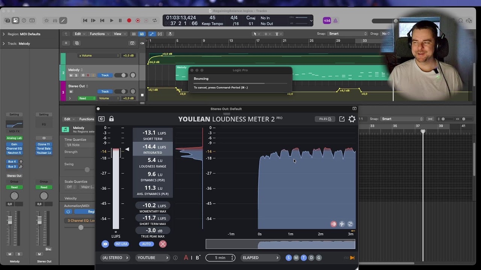Adjust Stereo Out channel strip volume fader
Viewport: 481px width, 270px height.
point(39,221)
